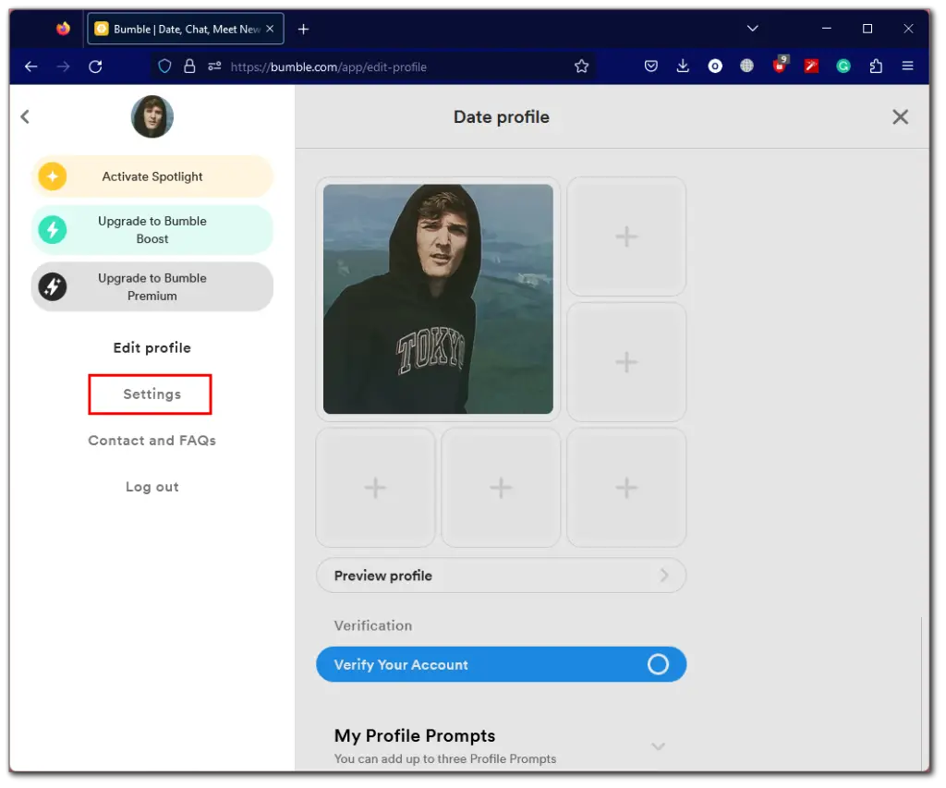Click the Bumble Premium lightning icon

53,286
